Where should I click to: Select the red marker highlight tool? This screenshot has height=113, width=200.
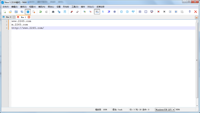(x=72, y=12)
